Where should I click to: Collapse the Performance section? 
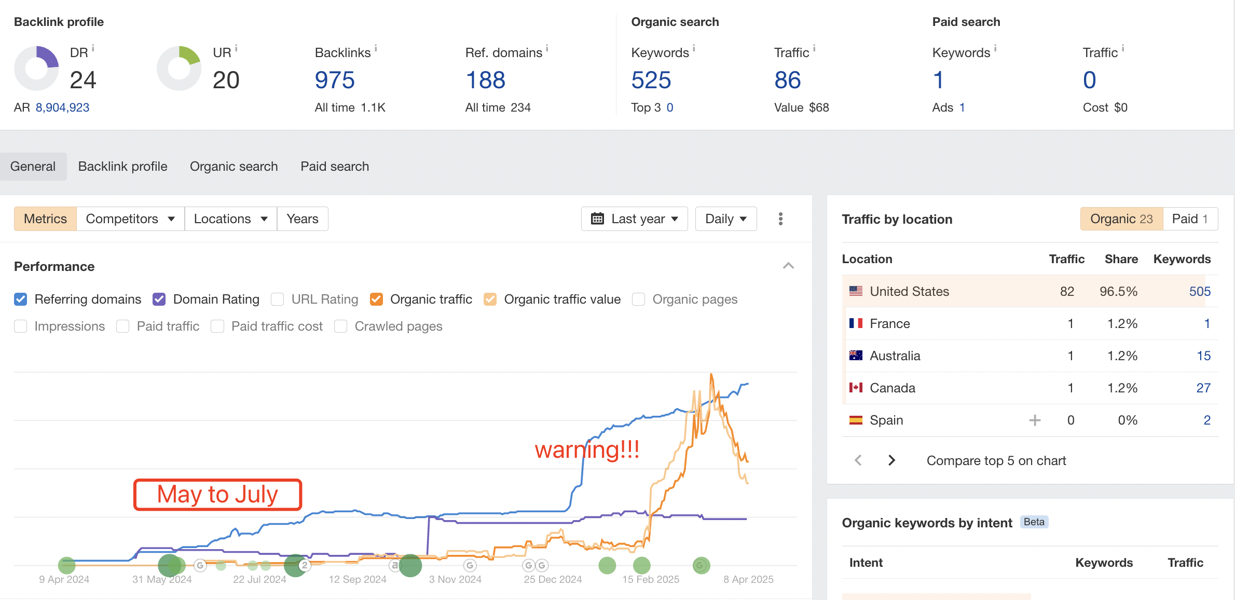[788, 266]
